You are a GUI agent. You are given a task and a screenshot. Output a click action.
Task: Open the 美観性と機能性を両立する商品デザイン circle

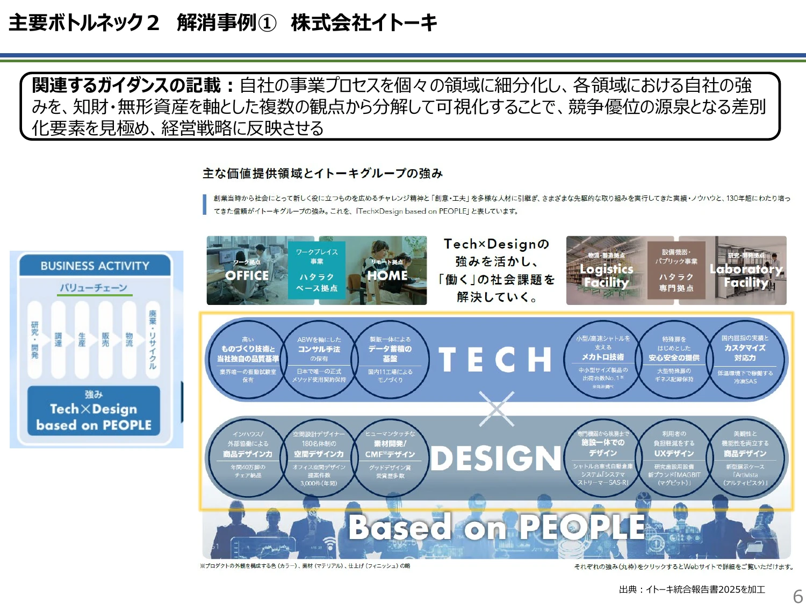tap(745, 457)
